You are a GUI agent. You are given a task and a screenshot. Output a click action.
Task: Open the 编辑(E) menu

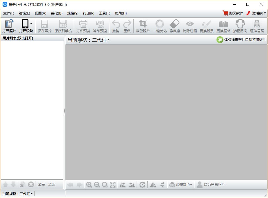click(x=24, y=13)
